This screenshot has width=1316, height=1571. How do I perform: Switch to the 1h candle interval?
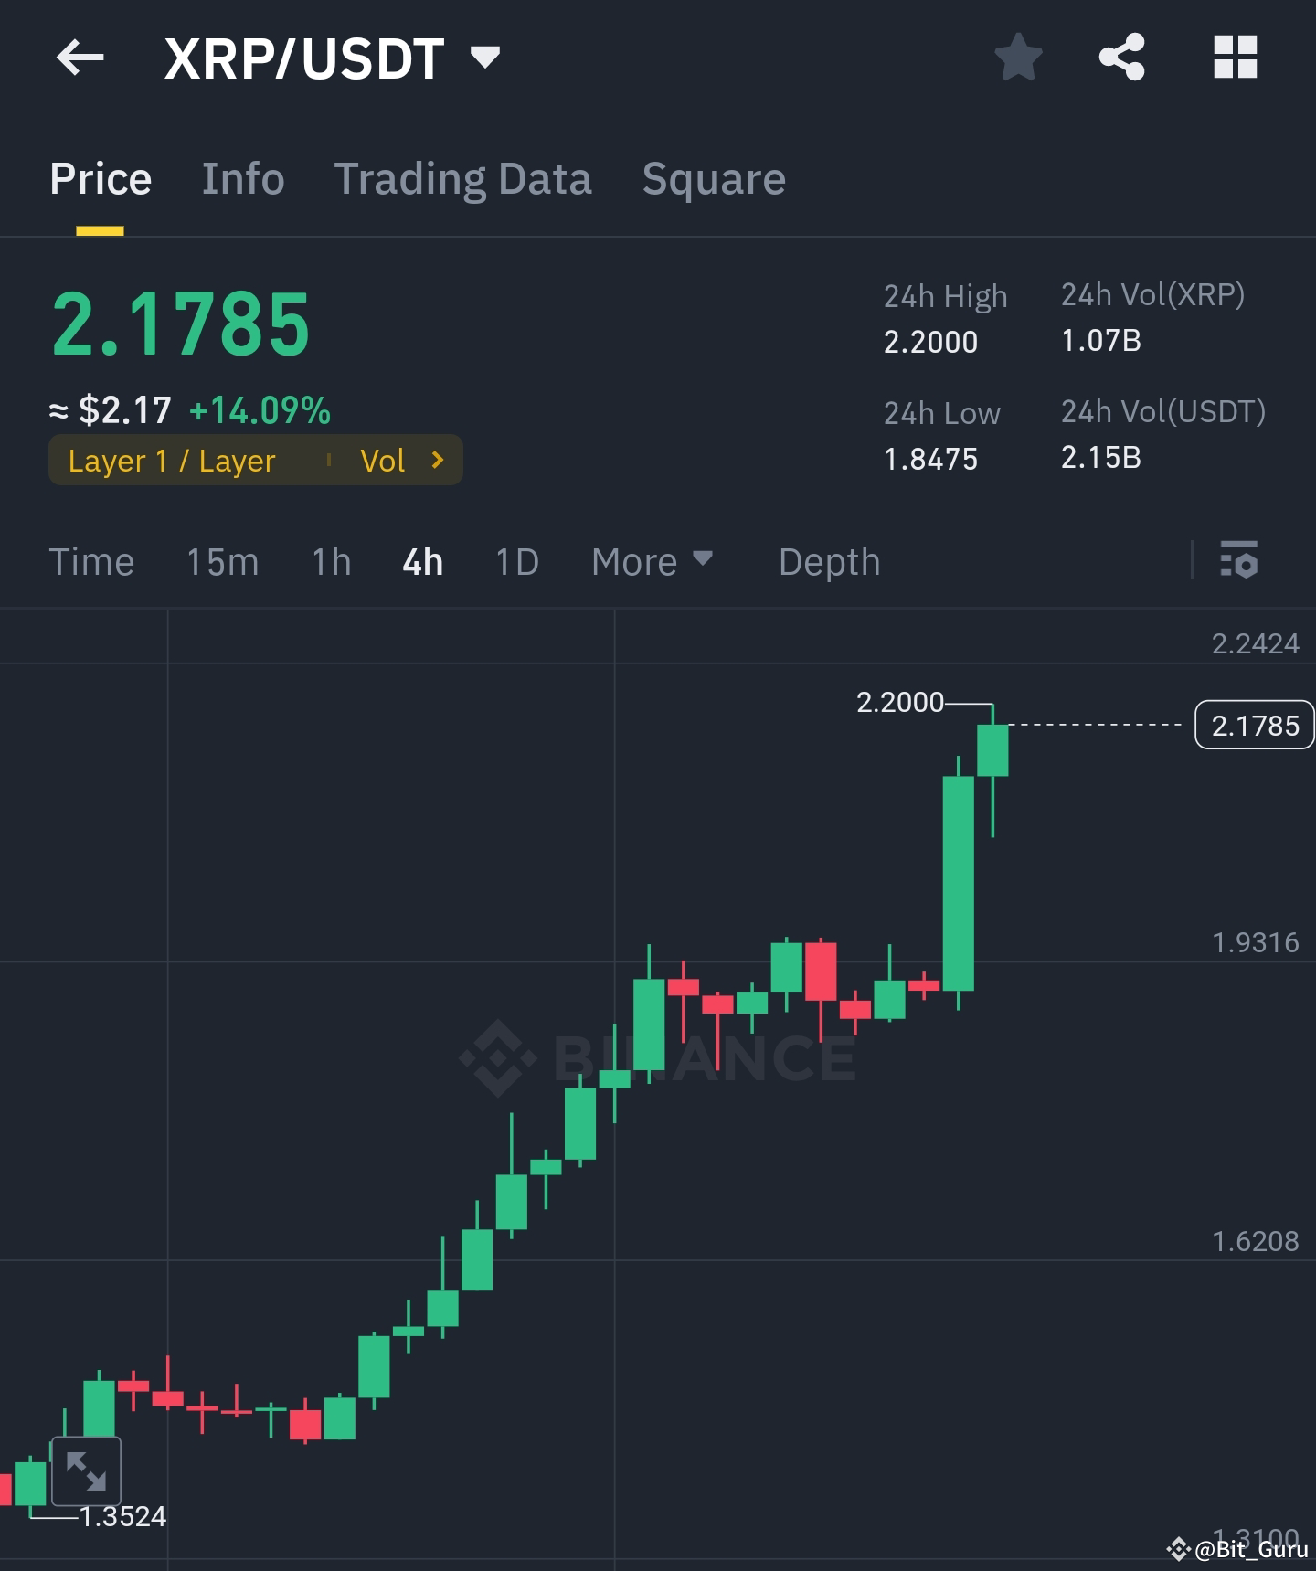tap(329, 561)
